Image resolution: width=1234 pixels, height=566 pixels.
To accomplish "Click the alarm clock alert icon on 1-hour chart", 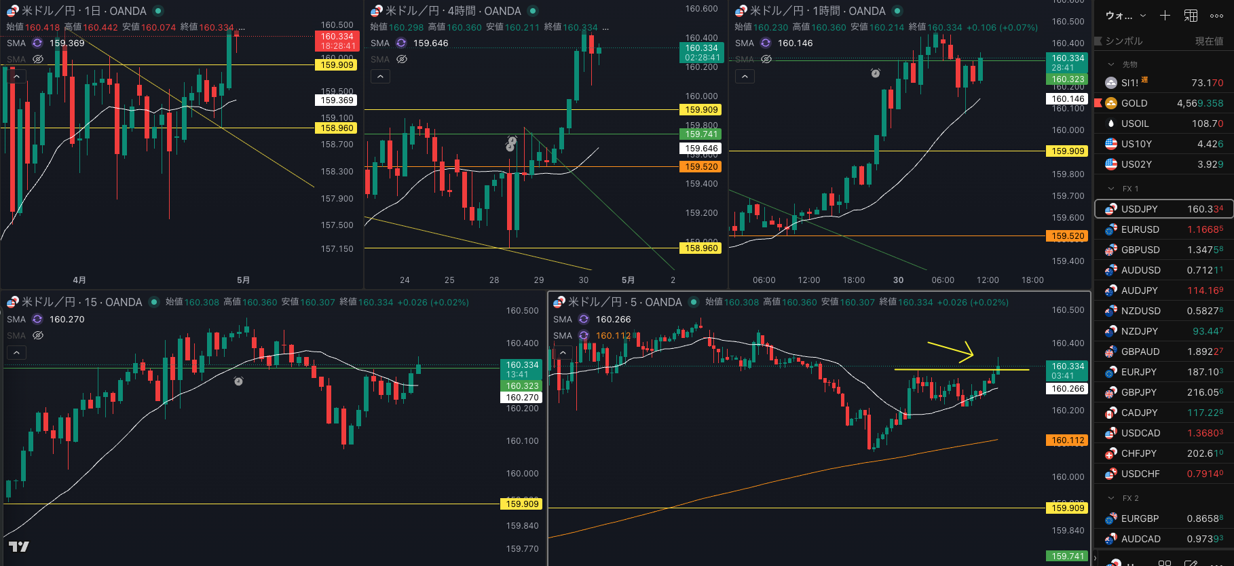I will tap(876, 73).
